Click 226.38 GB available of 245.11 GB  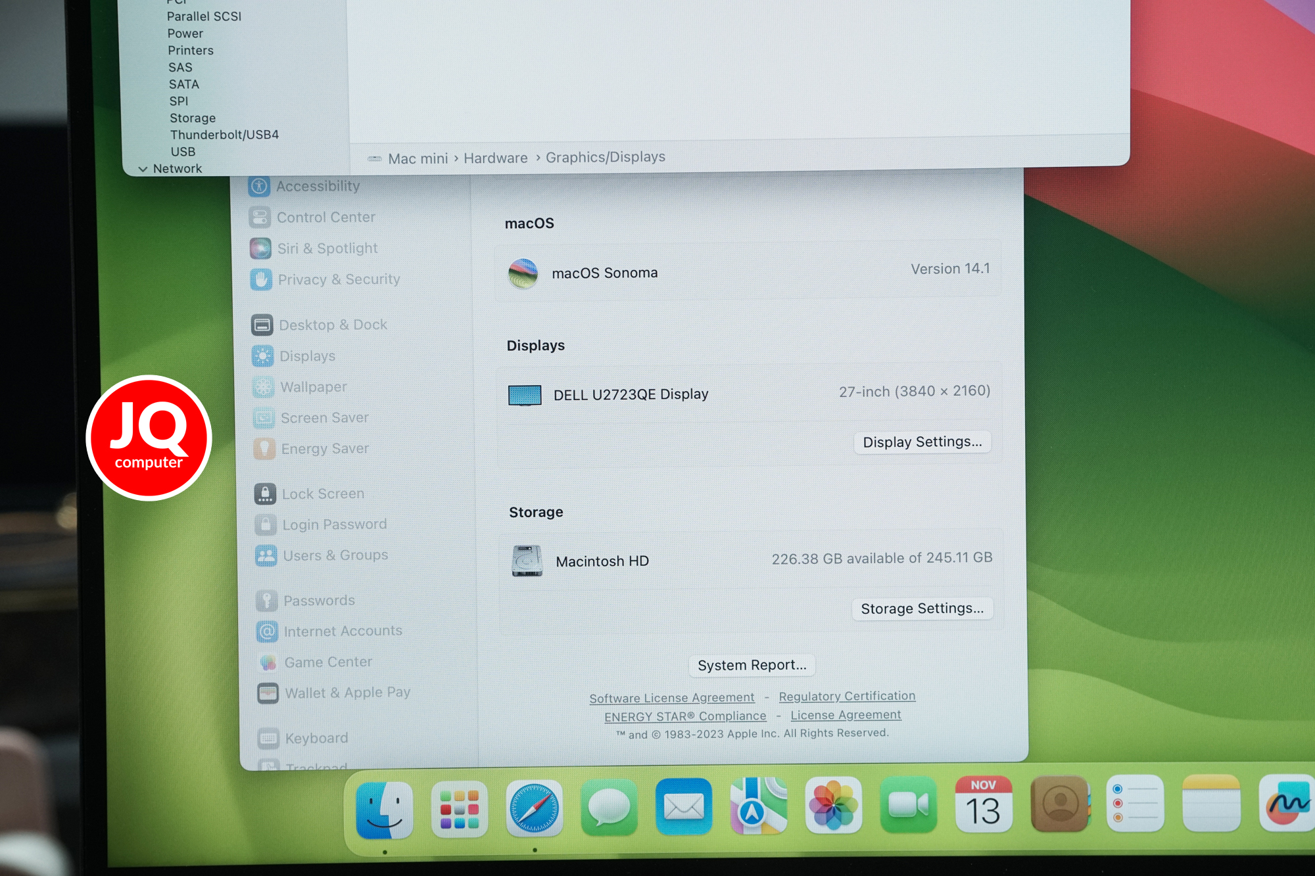[x=882, y=559]
